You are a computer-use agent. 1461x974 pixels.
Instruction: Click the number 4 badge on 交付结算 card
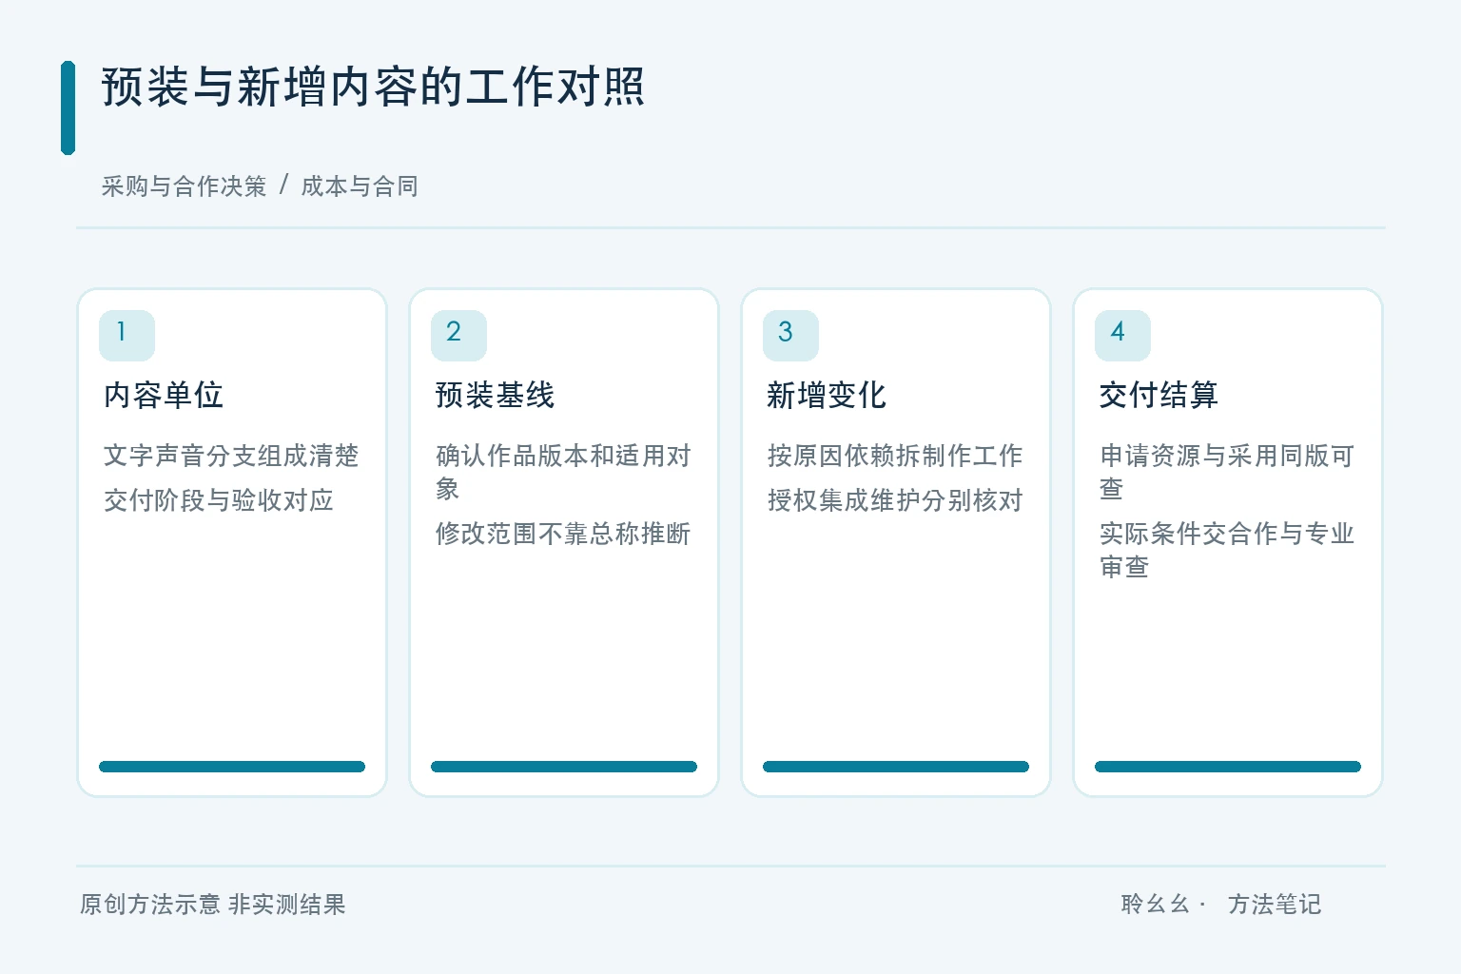tap(1122, 335)
